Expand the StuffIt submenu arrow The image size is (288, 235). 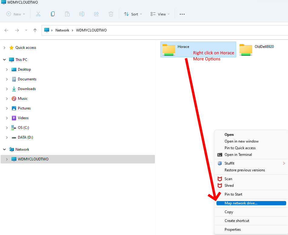(284, 163)
